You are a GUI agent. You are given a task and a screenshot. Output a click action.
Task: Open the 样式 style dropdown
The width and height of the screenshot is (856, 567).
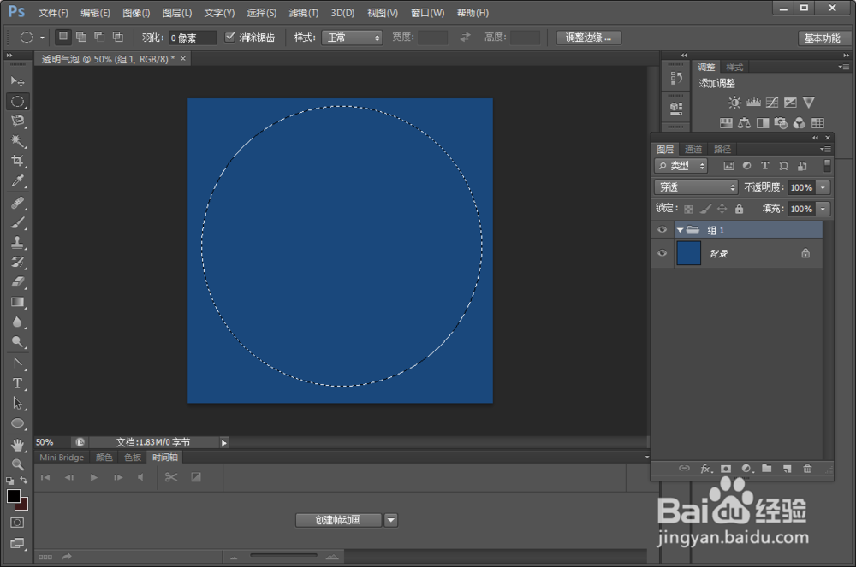click(x=352, y=38)
